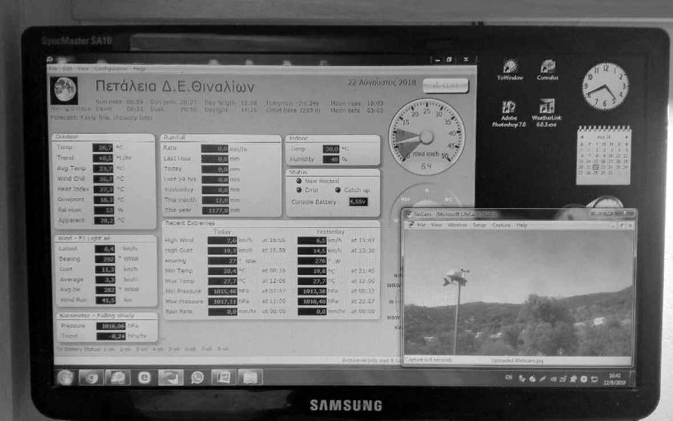Click the Windows Start orb
Image resolution: width=673 pixels, height=421 pixels.
click(x=65, y=378)
